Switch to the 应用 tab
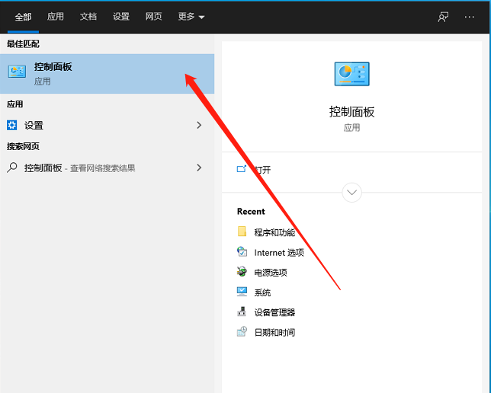Image resolution: width=491 pixels, height=393 pixels. pyautogui.click(x=56, y=16)
